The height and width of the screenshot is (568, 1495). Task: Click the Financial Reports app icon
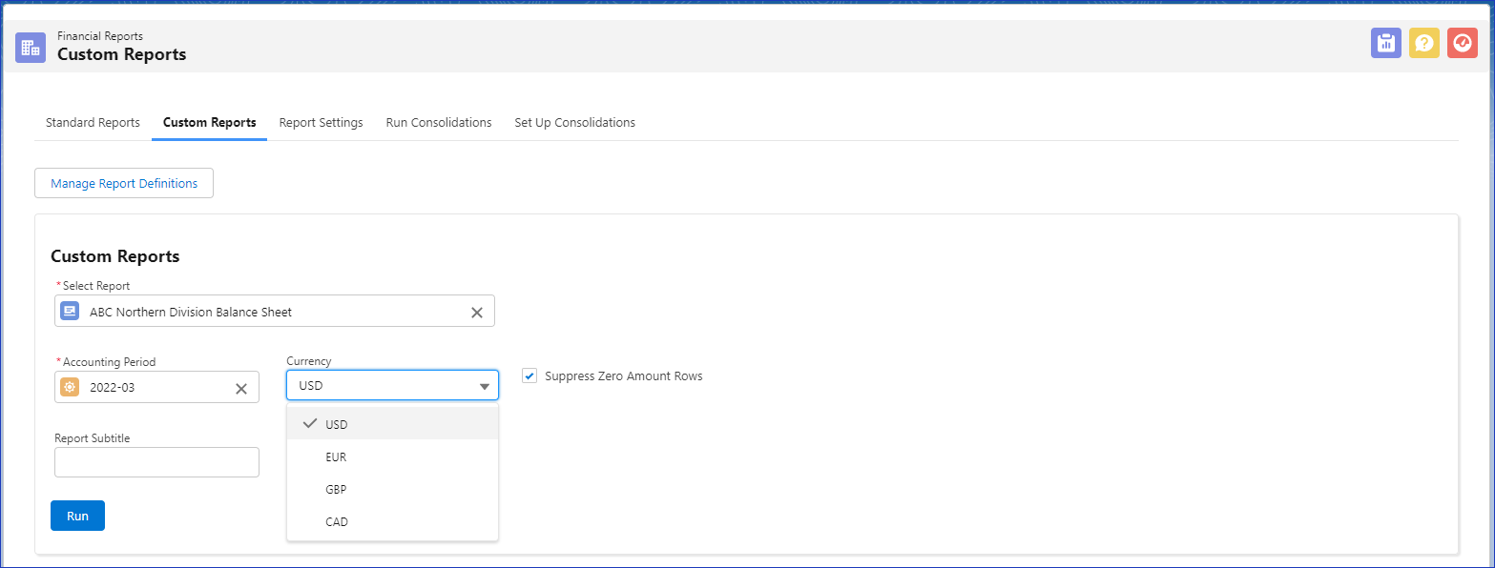click(31, 48)
